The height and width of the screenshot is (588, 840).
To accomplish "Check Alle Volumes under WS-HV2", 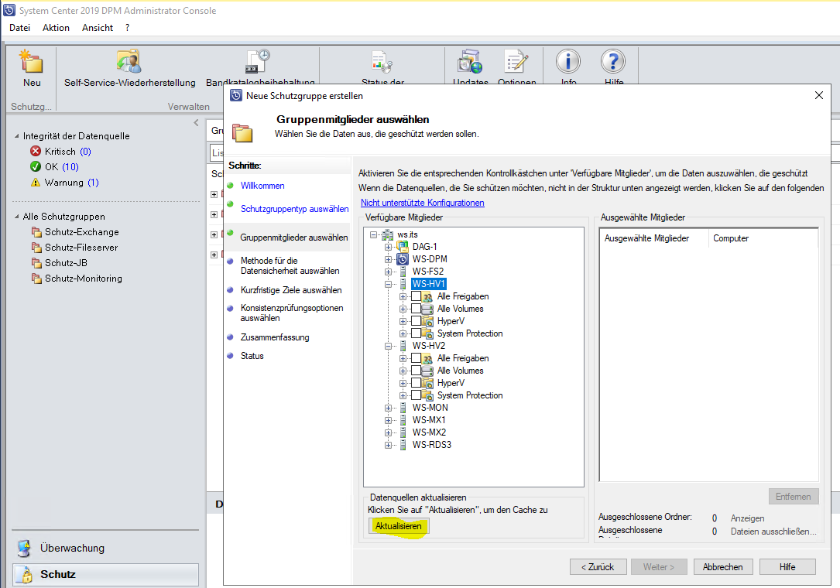I will point(417,370).
